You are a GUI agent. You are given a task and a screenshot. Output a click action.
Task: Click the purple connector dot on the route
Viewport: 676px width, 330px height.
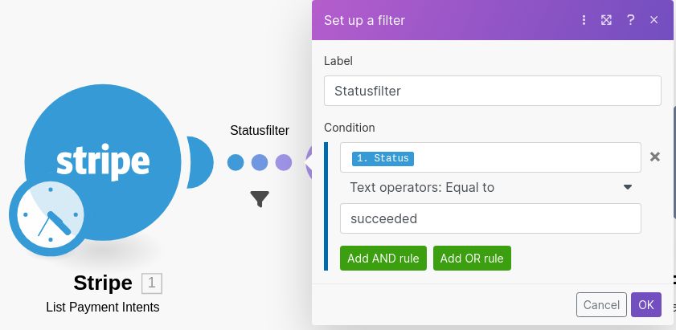pyautogui.click(x=284, y=163)
